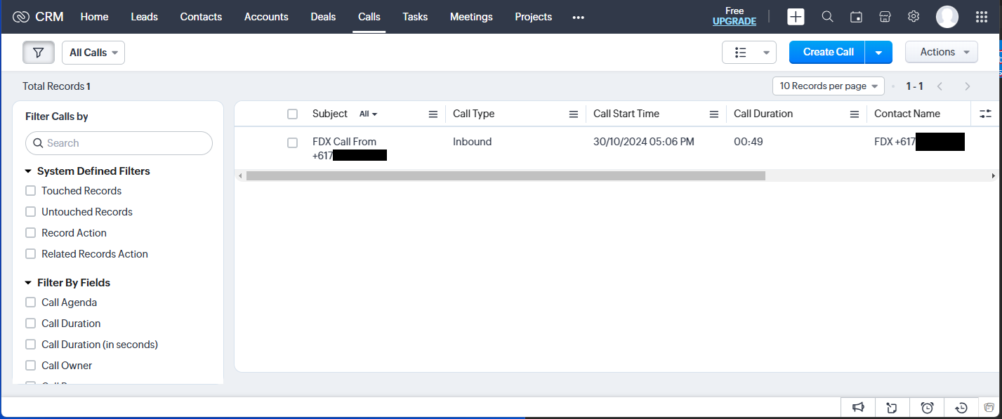The height and width of the screenshot is (419, 1002).
Task: Open Call Type column options menu icon
Action: pos(574,114)
